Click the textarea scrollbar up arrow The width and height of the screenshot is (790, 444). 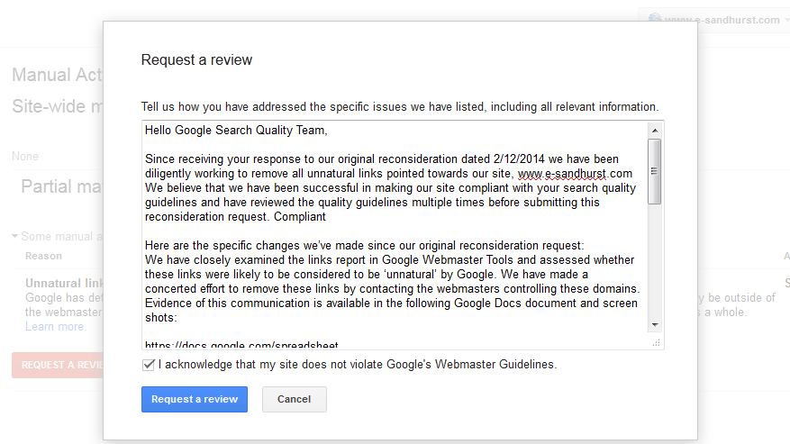pos(655,131)
